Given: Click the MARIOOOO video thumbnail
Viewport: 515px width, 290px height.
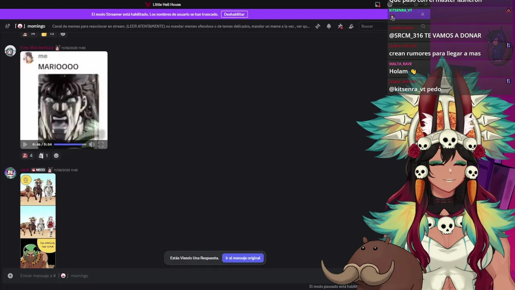Looking at the screenshot, I should click(x=64, y=100).
